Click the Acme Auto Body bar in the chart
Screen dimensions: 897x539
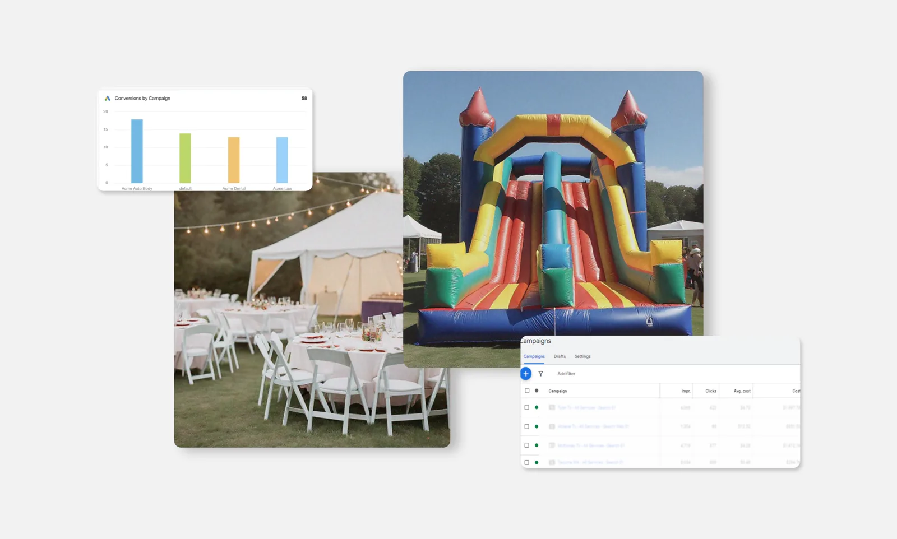[137, 151]
